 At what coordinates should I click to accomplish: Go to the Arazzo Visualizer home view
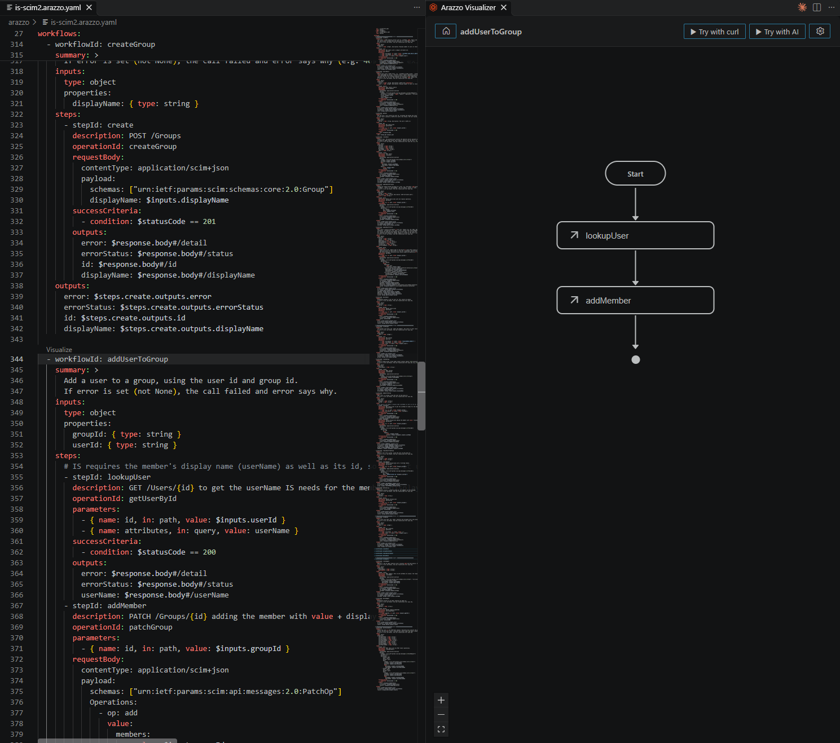[x=446, y=31]
